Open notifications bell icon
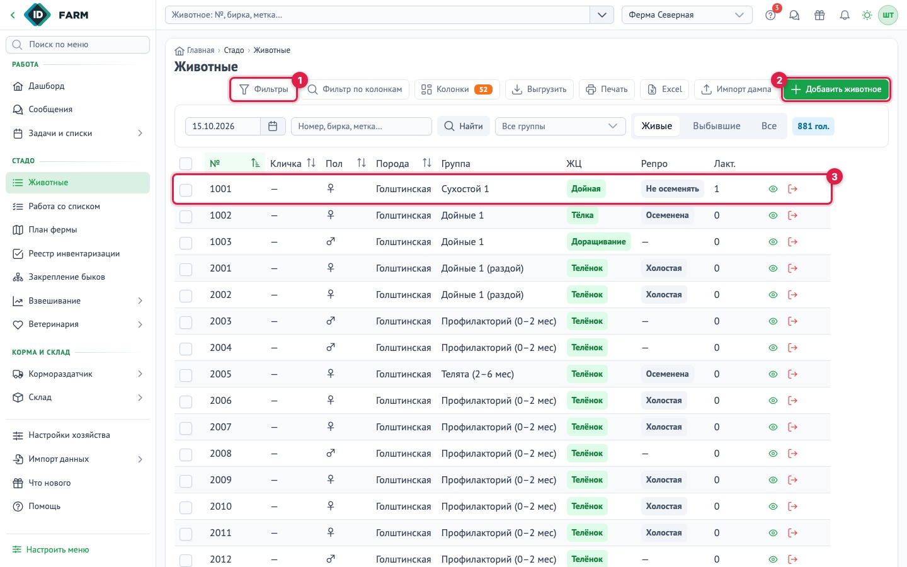This screenshot has width=907, height=567. click(x=845, y=15)
